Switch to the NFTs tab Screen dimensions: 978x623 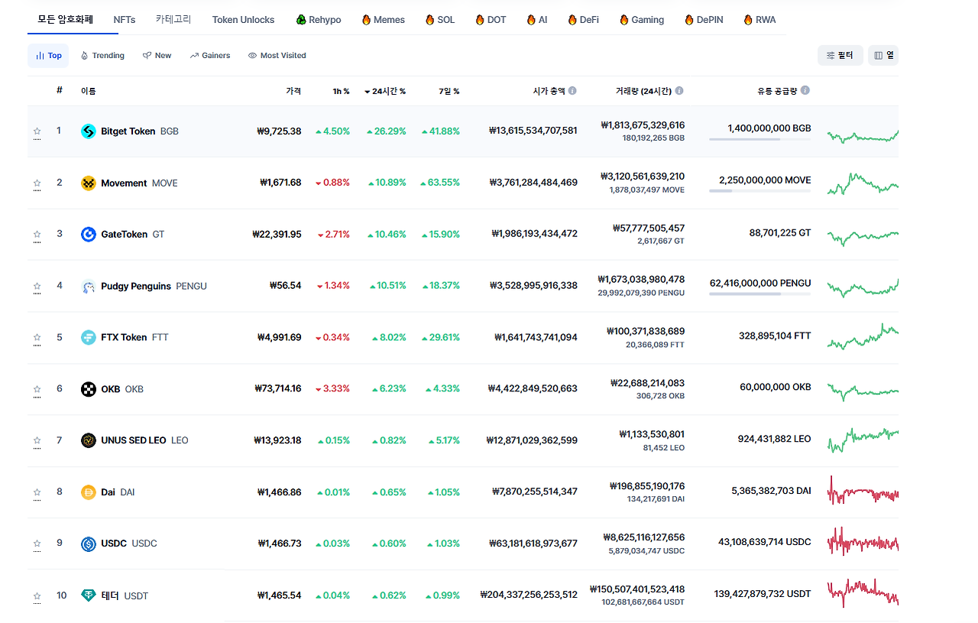(125, 20)
